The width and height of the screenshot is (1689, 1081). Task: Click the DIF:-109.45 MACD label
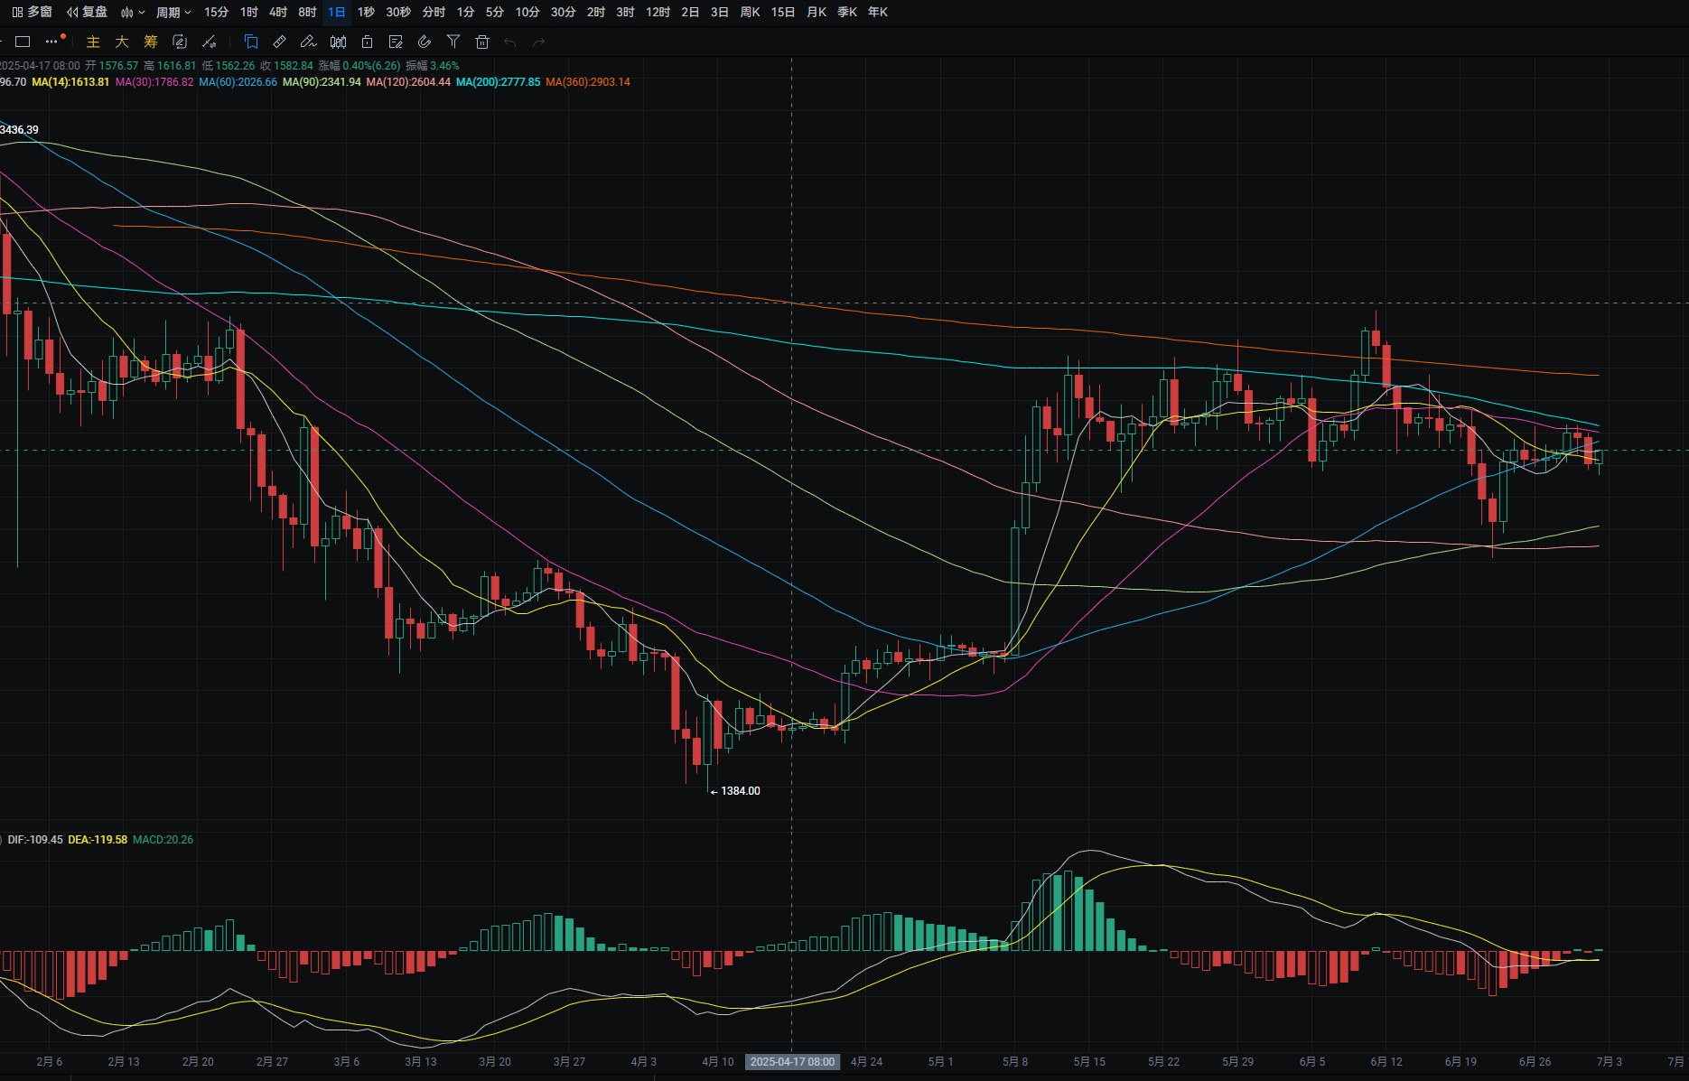pyautogui.click(x=35, y=840)
